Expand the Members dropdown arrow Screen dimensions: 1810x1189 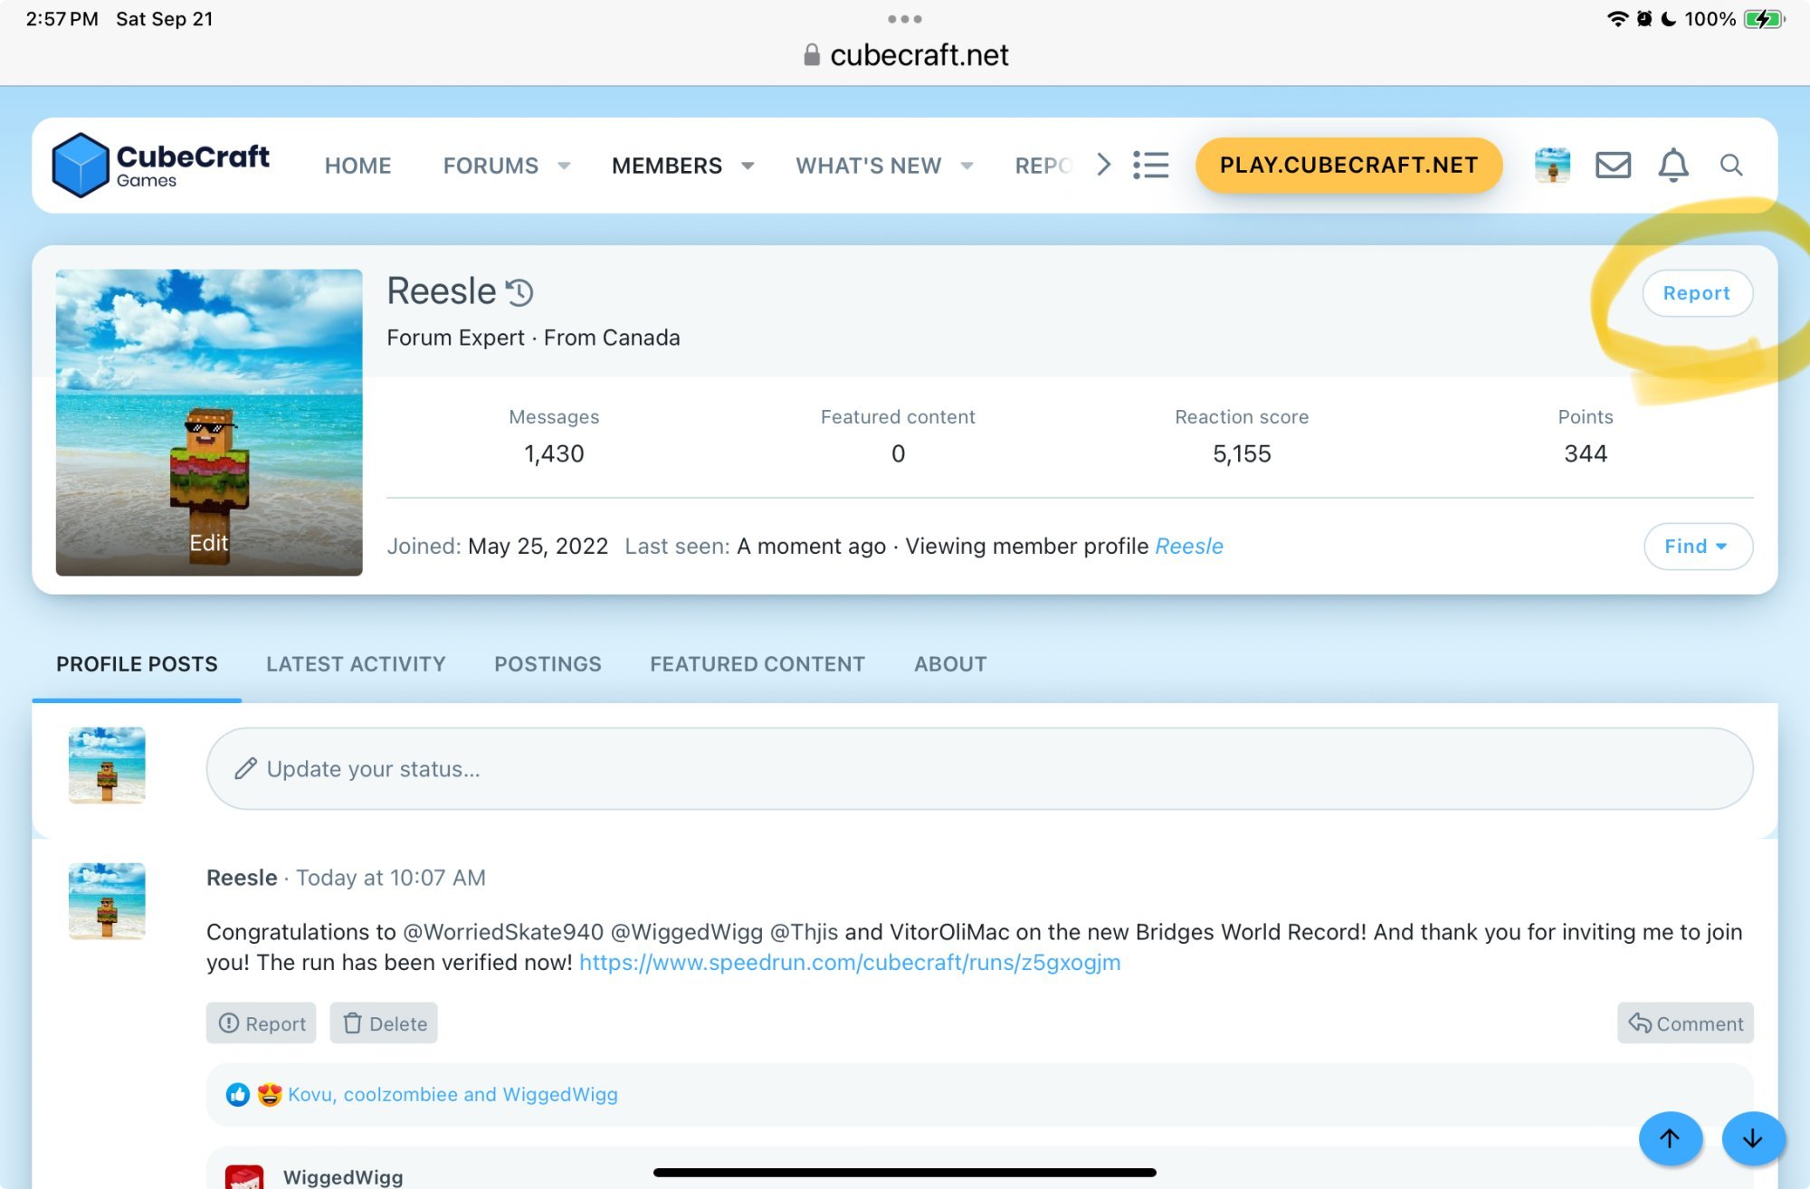click(748, 166)
